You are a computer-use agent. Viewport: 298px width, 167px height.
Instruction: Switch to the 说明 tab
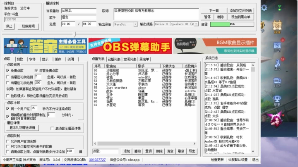coord(70,59)
